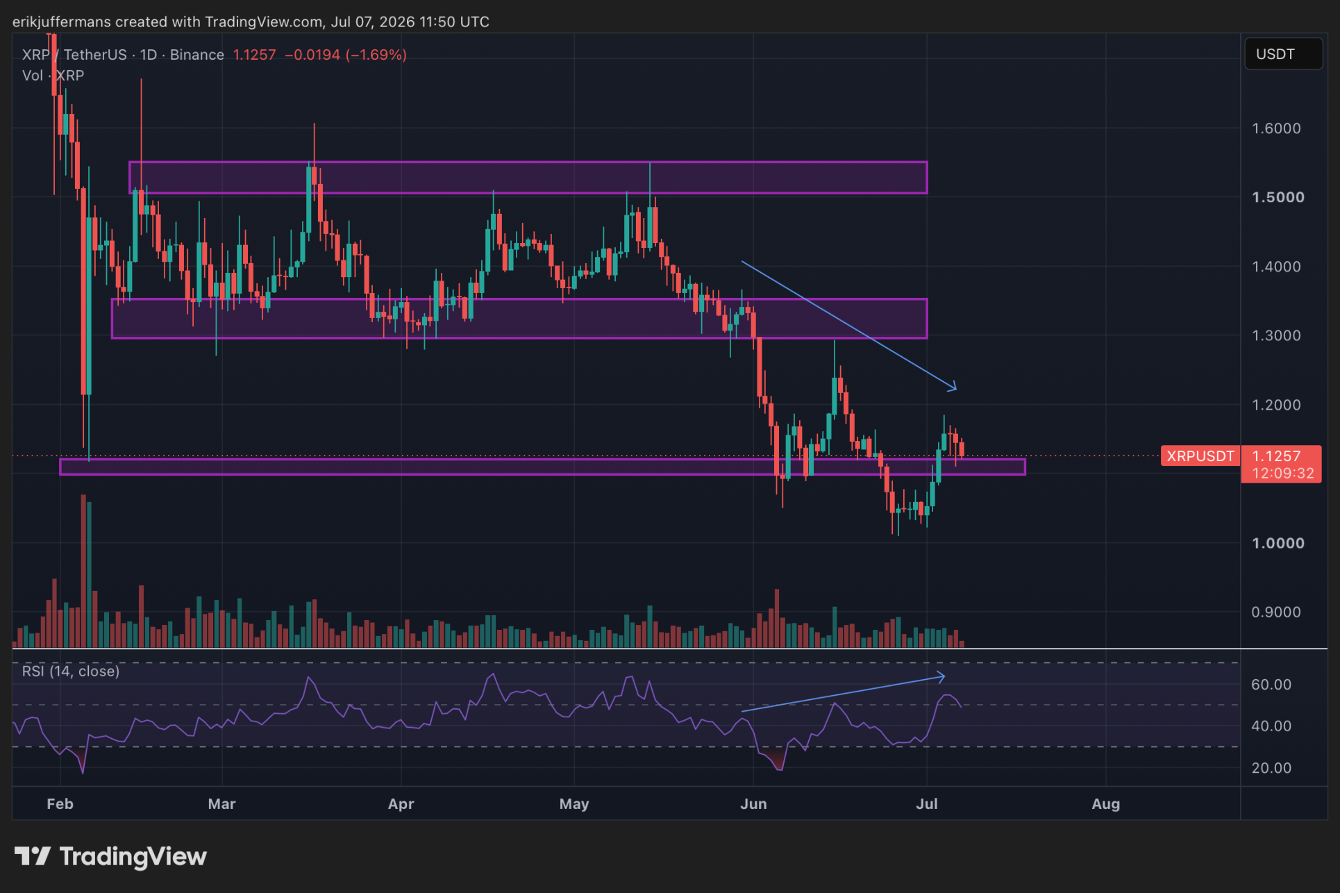This screenshot has width=1340, height=893.
Task: Select the 1D interval label
Action: point(149,55)
